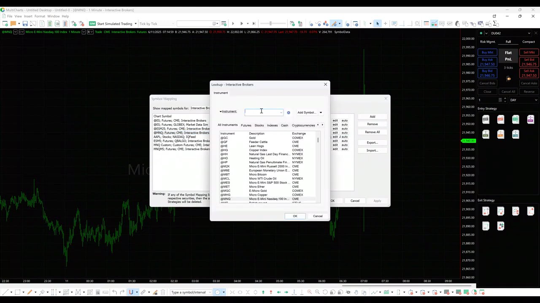This screenshot has width=540, height=303.
Task: Switch to the All Instruments tab
Action: [228, 125]
